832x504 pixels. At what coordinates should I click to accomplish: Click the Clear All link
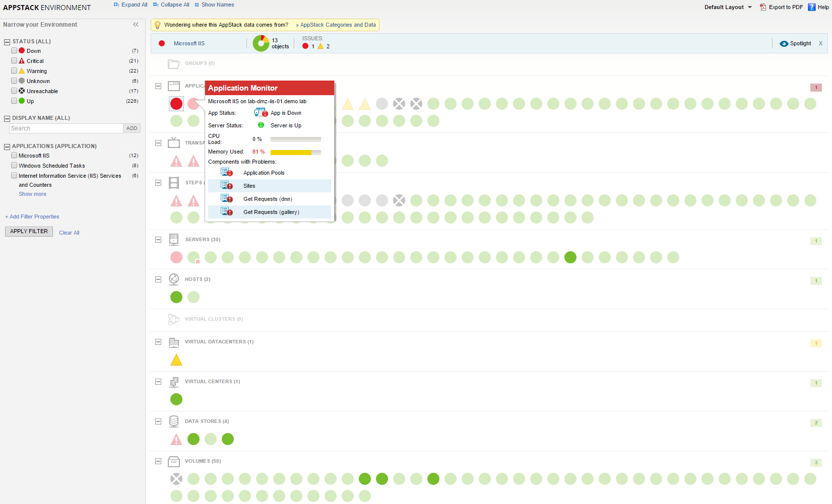pos(69,232)
